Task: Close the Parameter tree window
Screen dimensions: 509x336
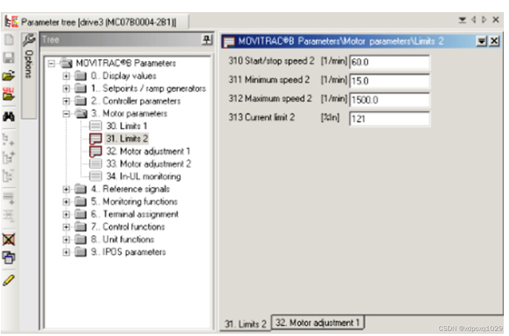Action: (496, 20)
